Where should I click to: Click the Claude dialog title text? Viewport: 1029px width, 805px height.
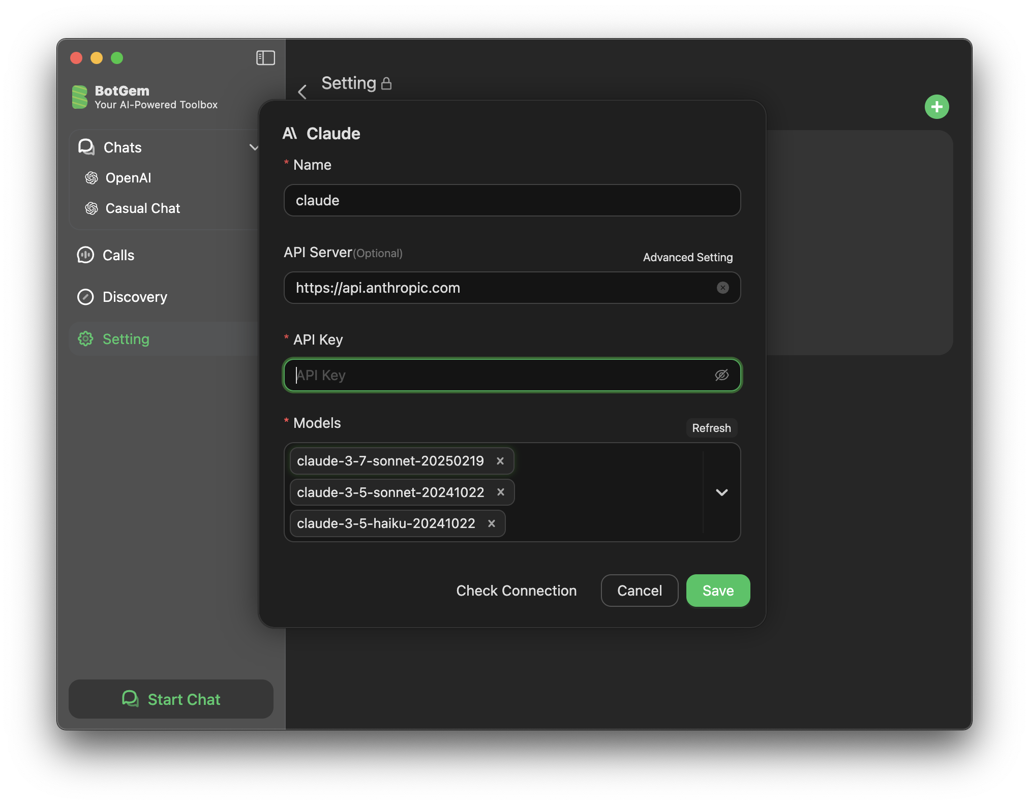(x=334, y=133)
